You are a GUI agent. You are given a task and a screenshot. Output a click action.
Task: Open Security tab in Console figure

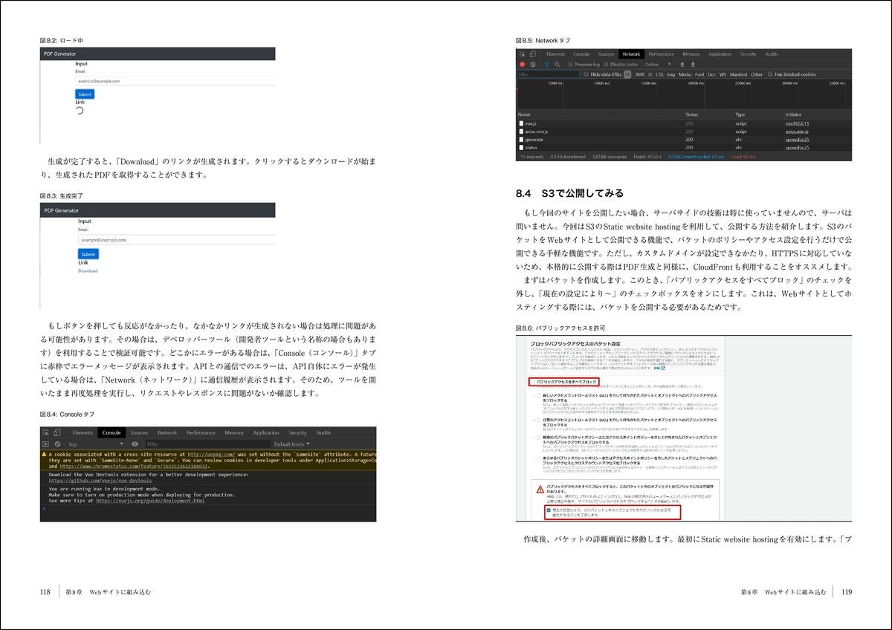coord(297,432)
